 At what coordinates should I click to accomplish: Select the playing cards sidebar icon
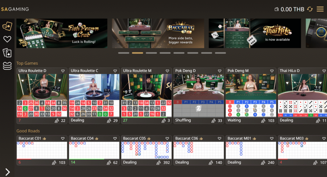(x=7, y=53)
